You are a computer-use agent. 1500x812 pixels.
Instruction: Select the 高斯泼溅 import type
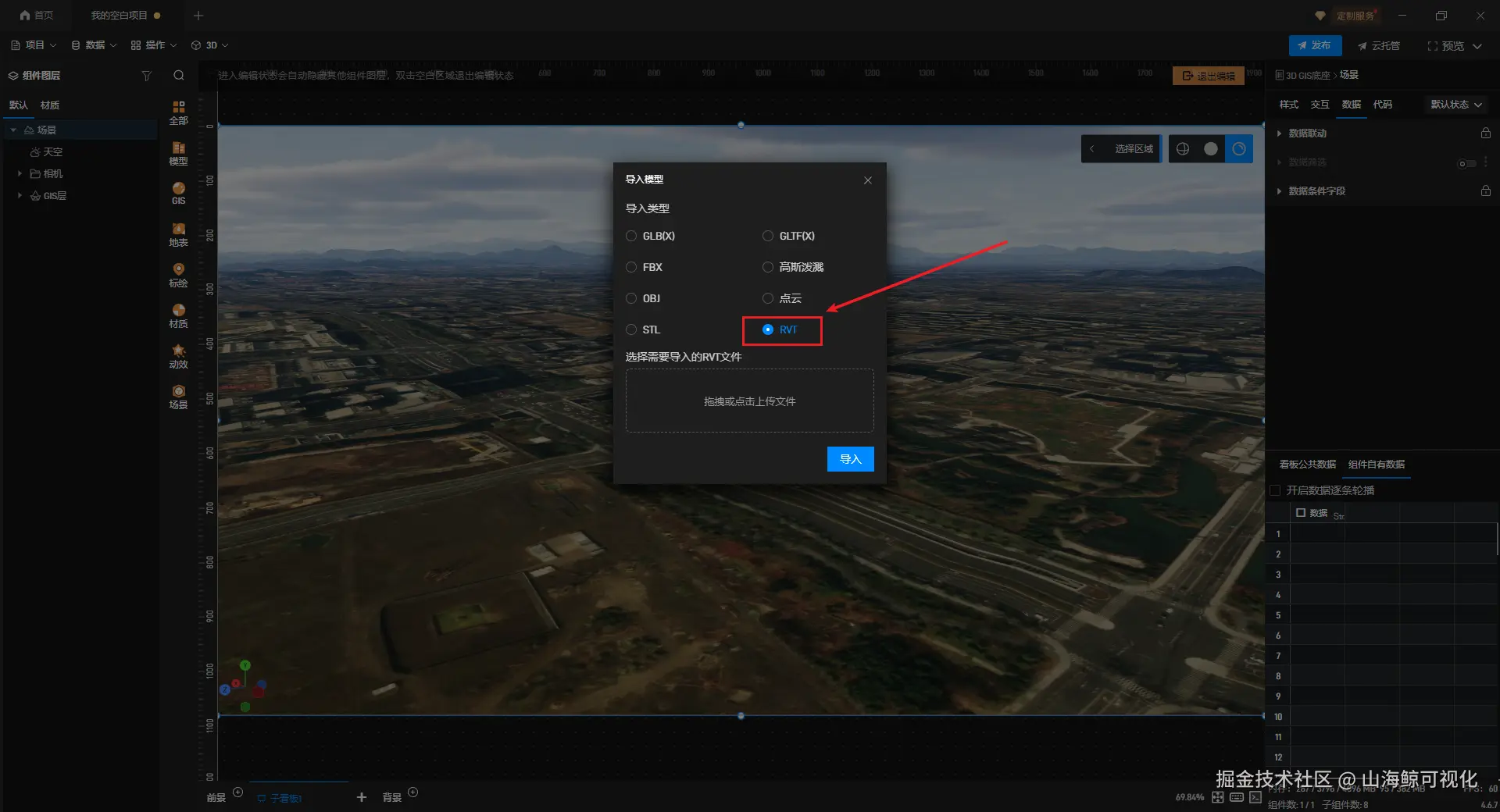(793, 267)
